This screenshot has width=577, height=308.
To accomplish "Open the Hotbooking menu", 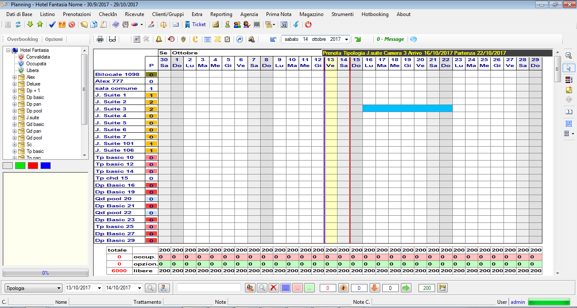I will pyautogui.click(x=375, y=14).
